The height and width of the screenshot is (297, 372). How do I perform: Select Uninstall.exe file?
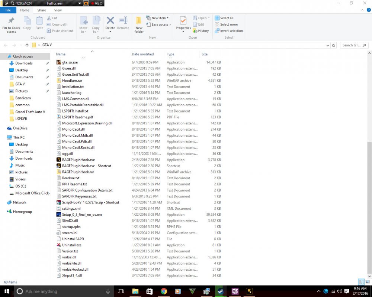click(x=72, y=245)
